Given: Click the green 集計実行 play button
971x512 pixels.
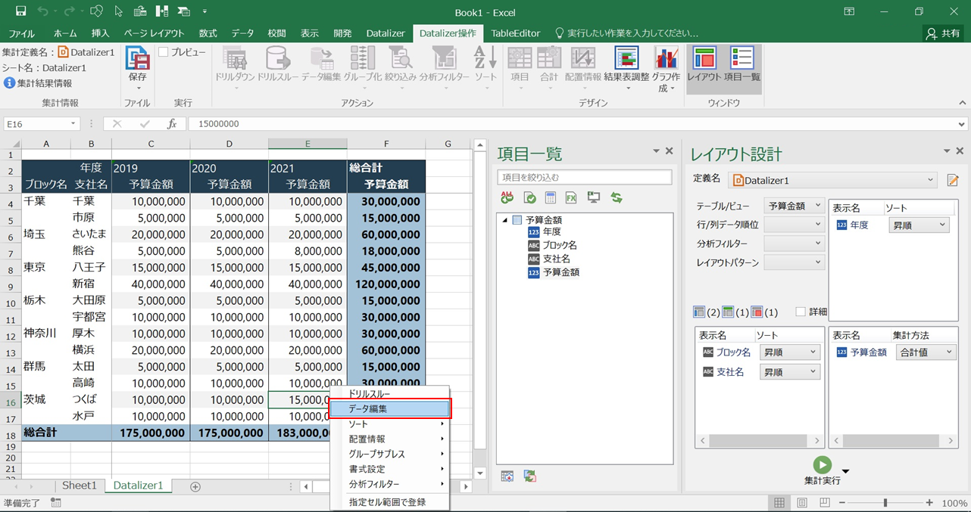Looking at the screenshot, I should pyautogui.click(x=822, y=465).
